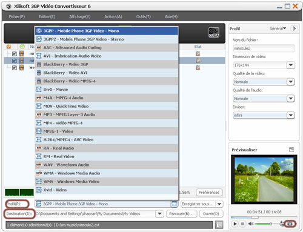Choose MP3 - MPEG Layer-3 Audio
This screenshot has width=303, height=232.
pyautogui.click(x=107, y=114)
